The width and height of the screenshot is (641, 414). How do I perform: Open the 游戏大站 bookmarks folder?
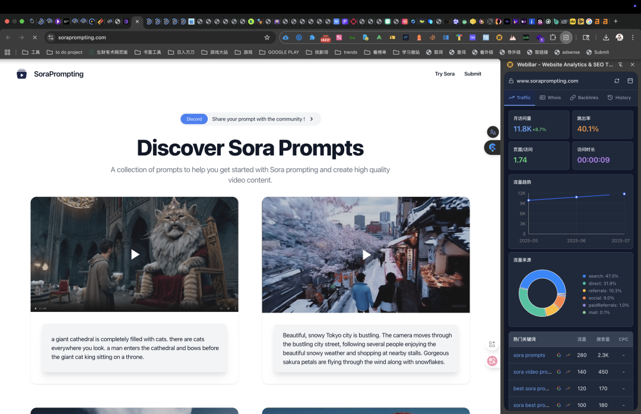click(x=215, y=52)
